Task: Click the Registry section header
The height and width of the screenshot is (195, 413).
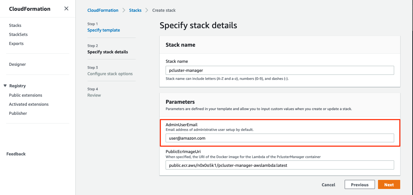Action: tap(18, 86)
